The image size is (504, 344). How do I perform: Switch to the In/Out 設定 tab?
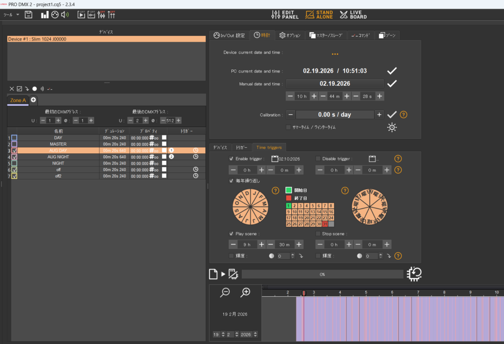pos(229,35)
